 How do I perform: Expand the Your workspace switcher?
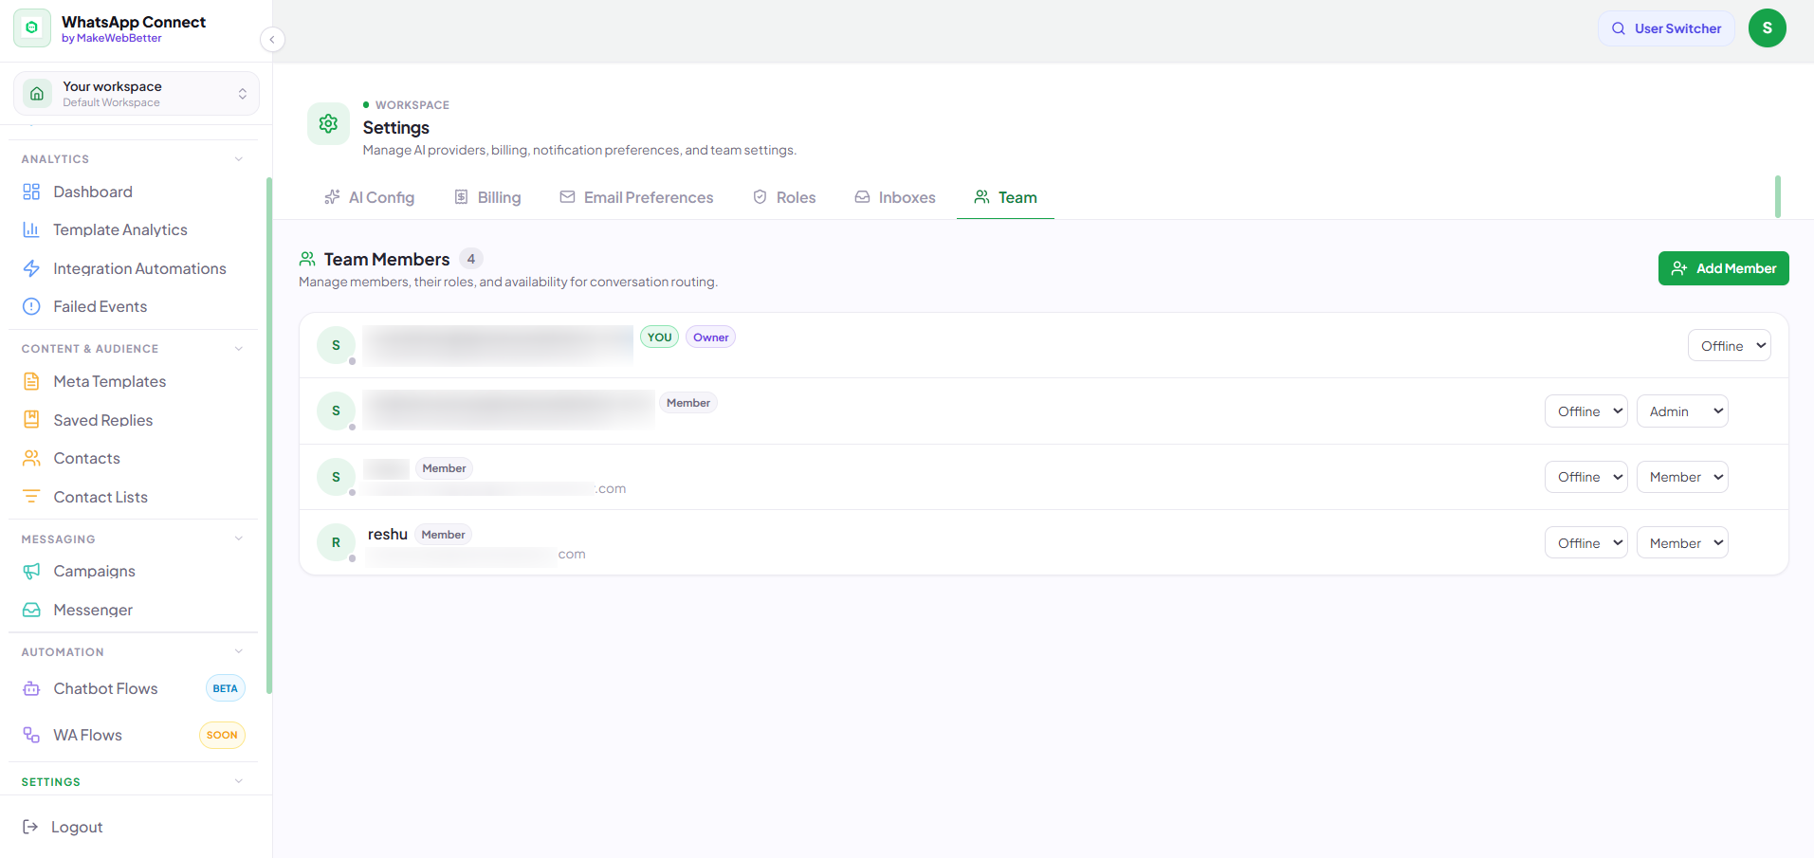(137, 94)
